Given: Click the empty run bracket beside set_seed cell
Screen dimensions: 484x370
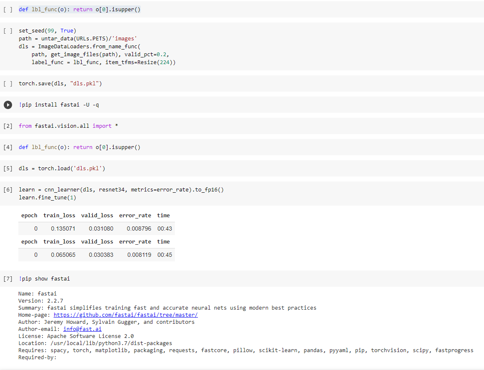Looking at the screenshot, I should [7, 31].
